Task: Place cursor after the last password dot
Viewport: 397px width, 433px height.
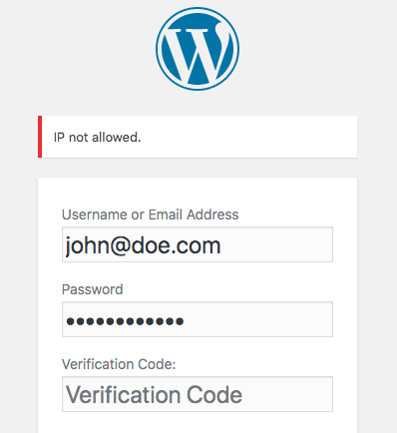Action: point(186,321)
